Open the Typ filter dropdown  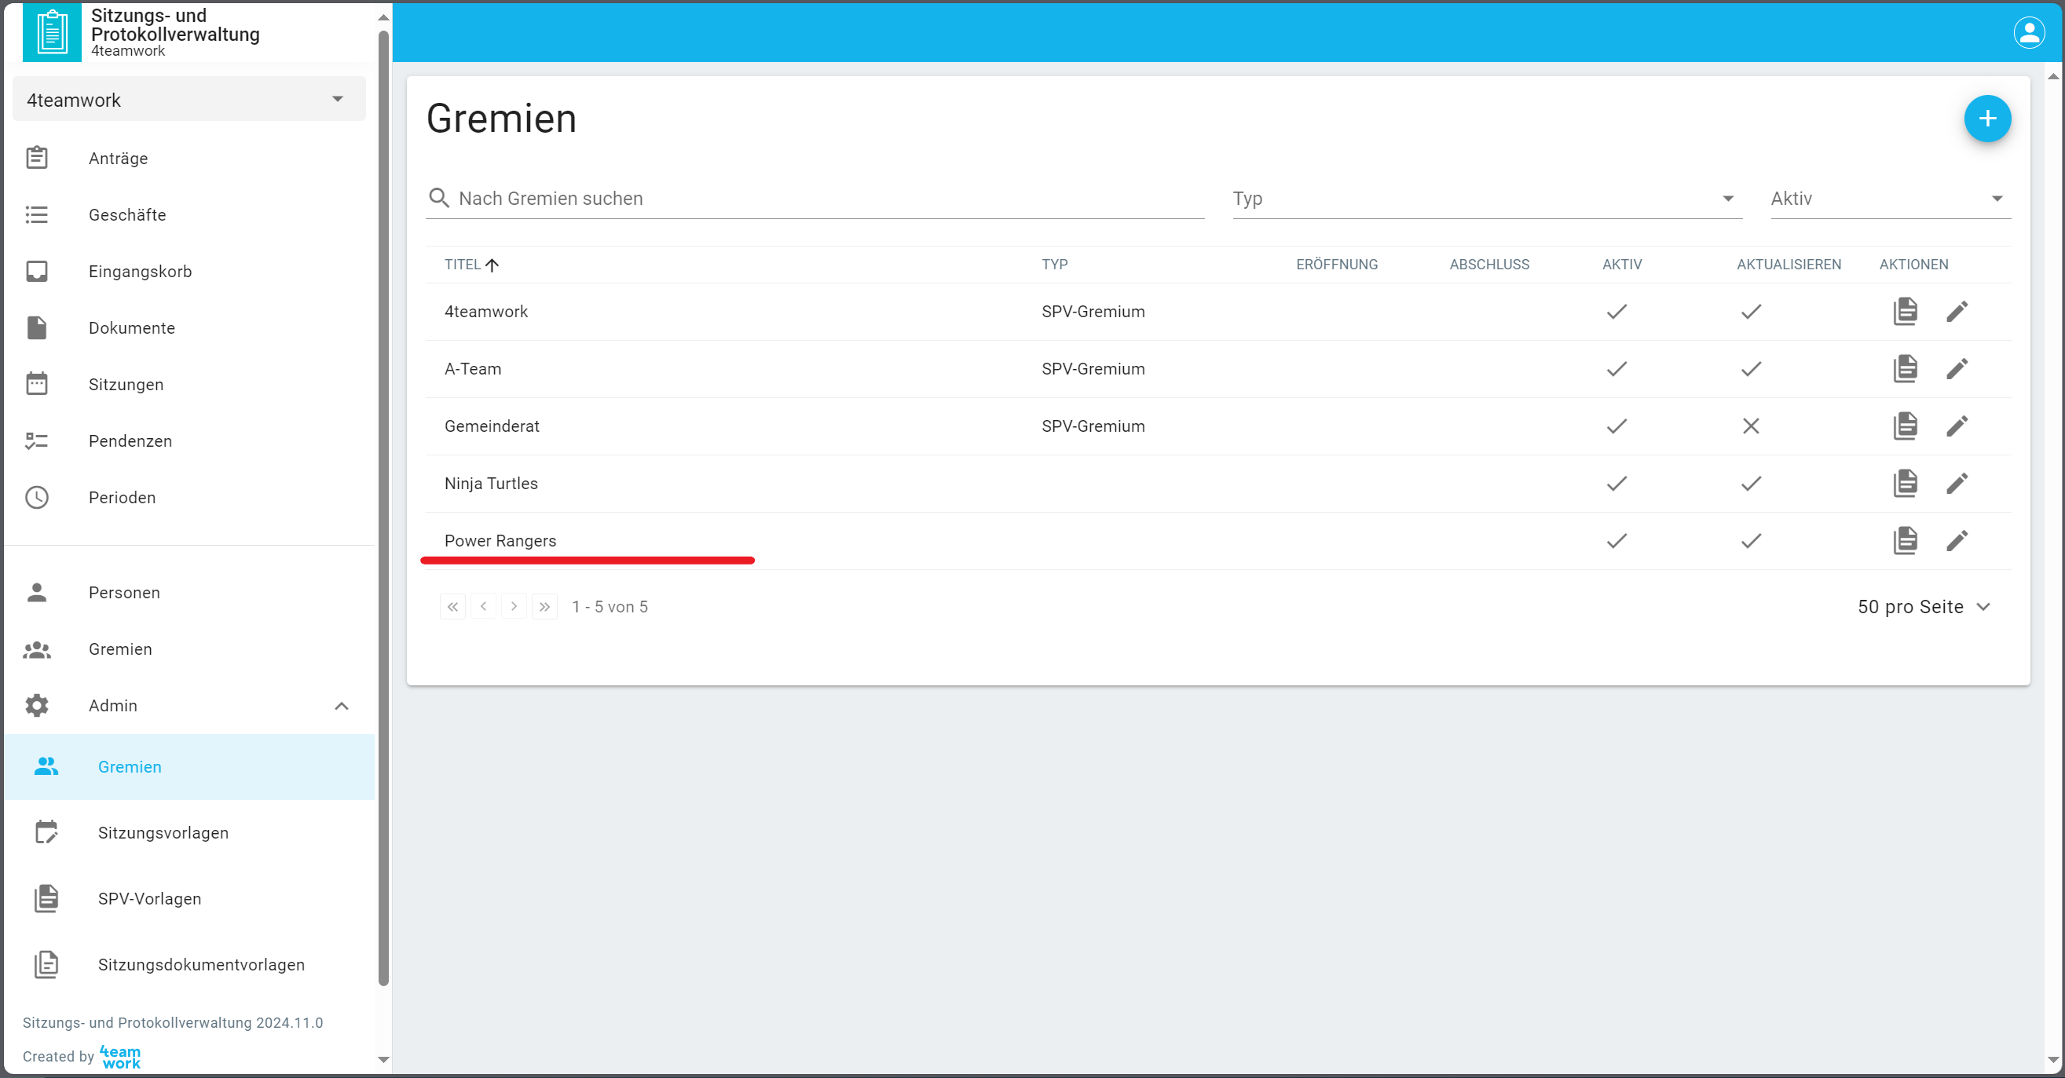[x=1486, y=199]
